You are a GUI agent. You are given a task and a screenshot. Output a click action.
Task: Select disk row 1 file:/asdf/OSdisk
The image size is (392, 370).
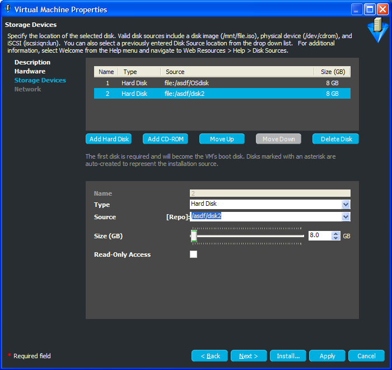pos(222,83)
